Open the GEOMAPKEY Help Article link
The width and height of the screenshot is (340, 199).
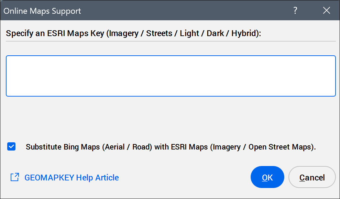pyautogui.click(x=72, y=178)
